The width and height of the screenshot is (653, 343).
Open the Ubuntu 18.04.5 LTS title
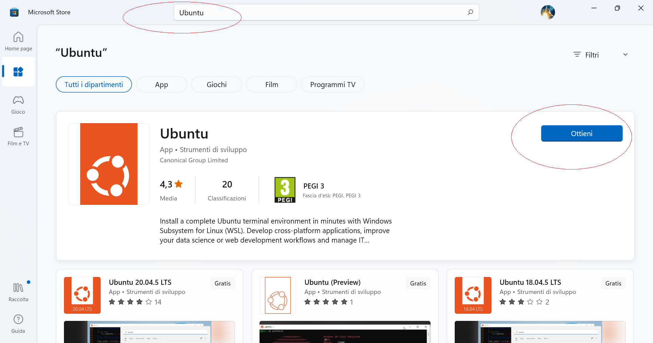pos(531,282)
